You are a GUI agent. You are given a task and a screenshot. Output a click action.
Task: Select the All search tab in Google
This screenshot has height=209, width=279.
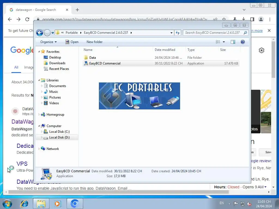[16, 67]
